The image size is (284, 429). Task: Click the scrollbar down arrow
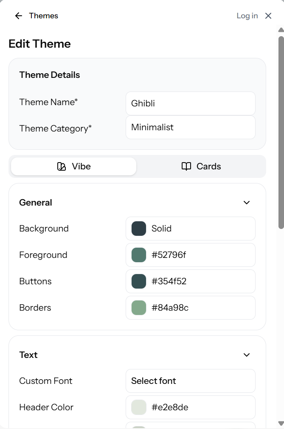coord(280,423)
